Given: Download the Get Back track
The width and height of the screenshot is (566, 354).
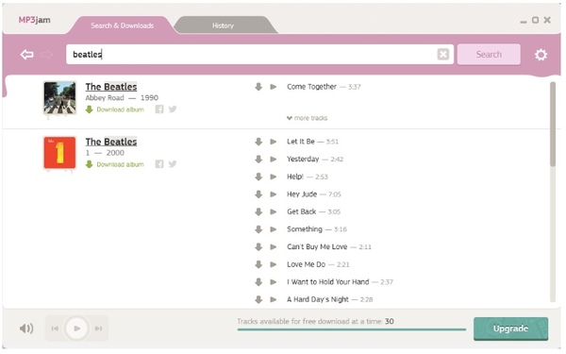Looking at the screenshot, I should 258,211.
